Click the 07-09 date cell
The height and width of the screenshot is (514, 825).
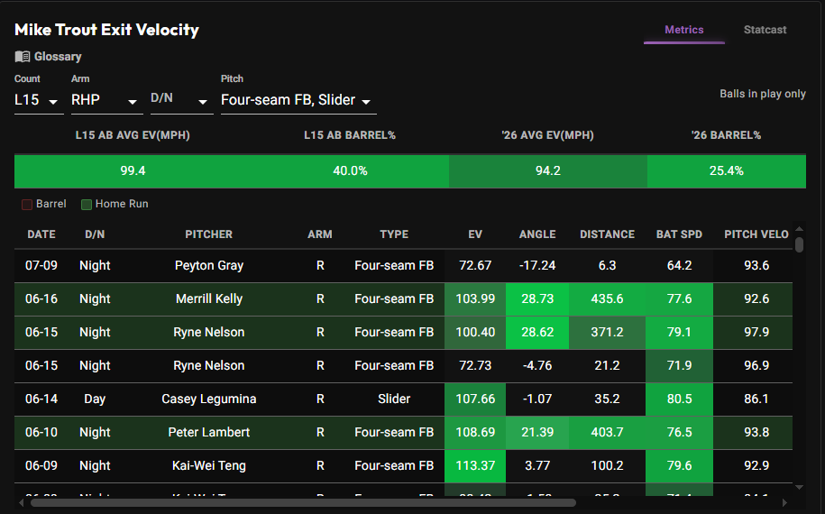click(x=41, y=265)
